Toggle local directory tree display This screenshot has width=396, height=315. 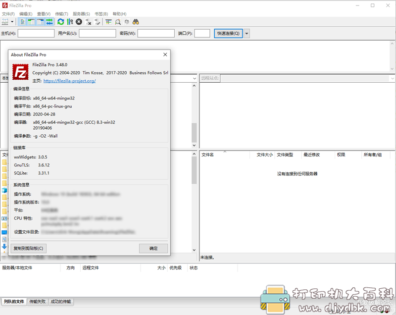[31, 22]
